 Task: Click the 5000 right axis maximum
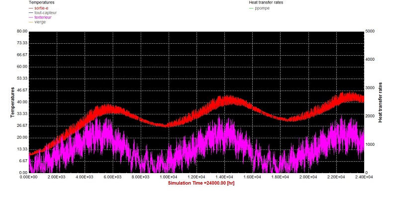point(370,31)
